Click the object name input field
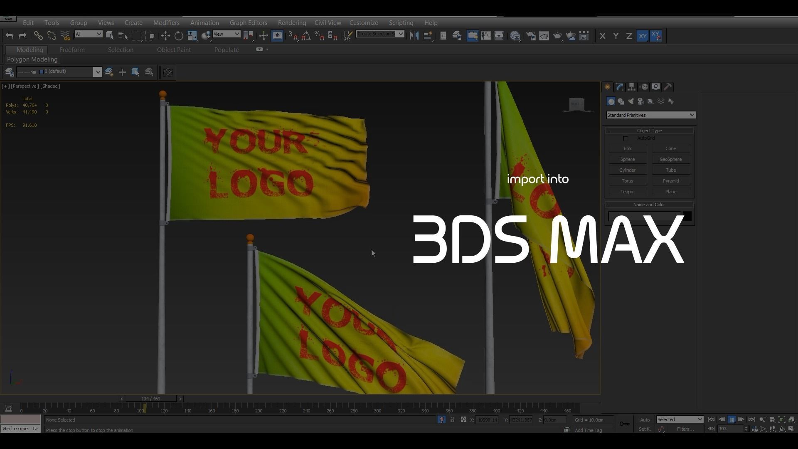Viewport: 798px width, 449px height. [x=644, y=216]
